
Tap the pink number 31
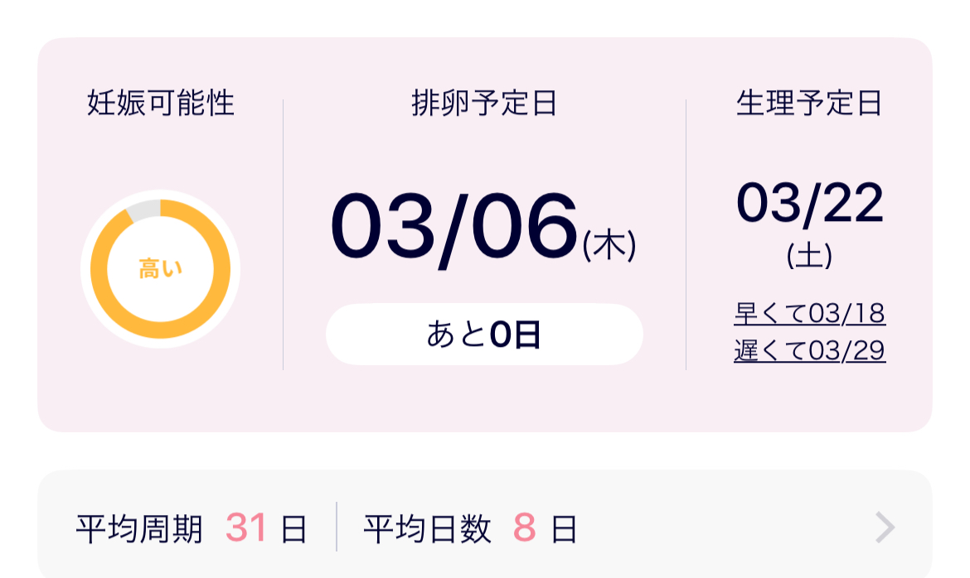(x=246, y=528)
